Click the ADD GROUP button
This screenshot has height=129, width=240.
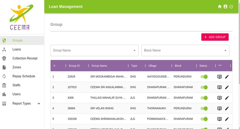pos(215,37)
